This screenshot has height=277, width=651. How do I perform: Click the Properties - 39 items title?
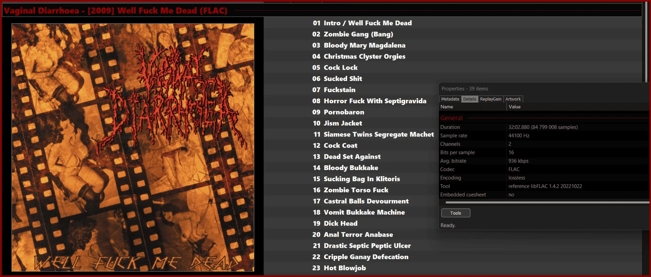(x=465, y=89)
